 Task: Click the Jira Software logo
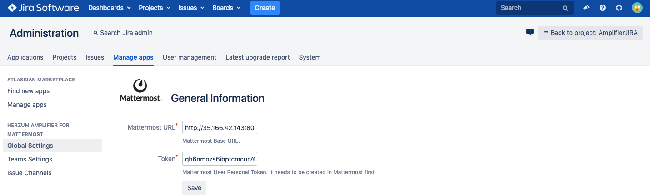pyautogui.click(x=43, y=8)
